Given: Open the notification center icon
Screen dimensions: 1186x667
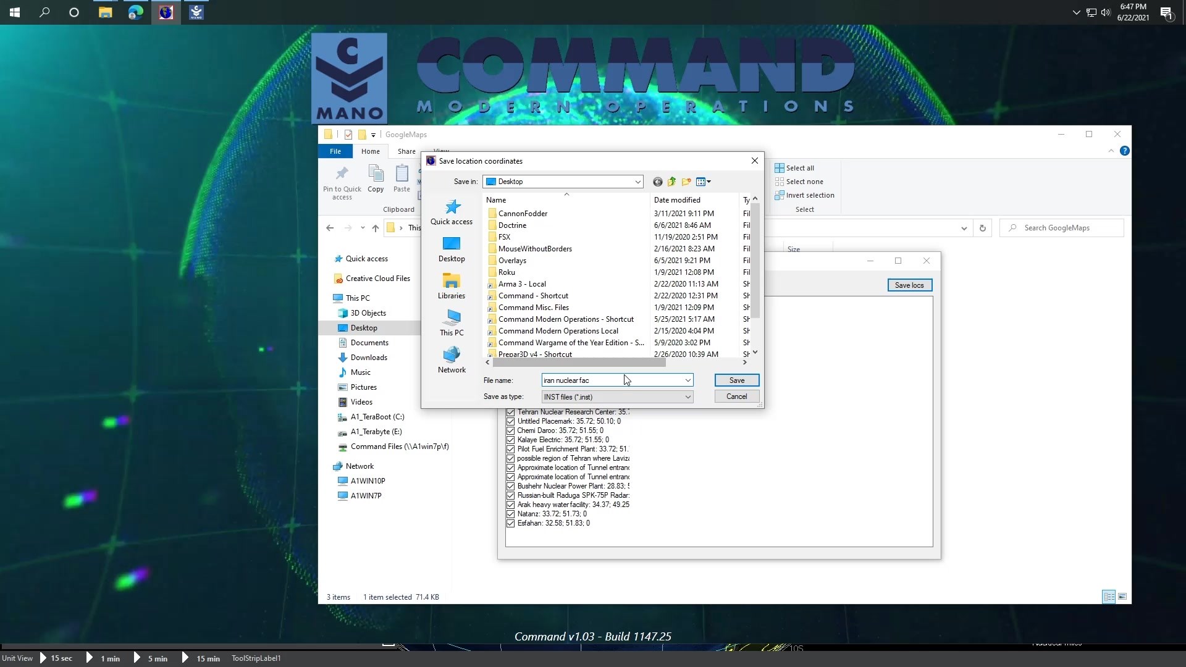Looking at the screenshot, I should click(x=1166, y=12).
